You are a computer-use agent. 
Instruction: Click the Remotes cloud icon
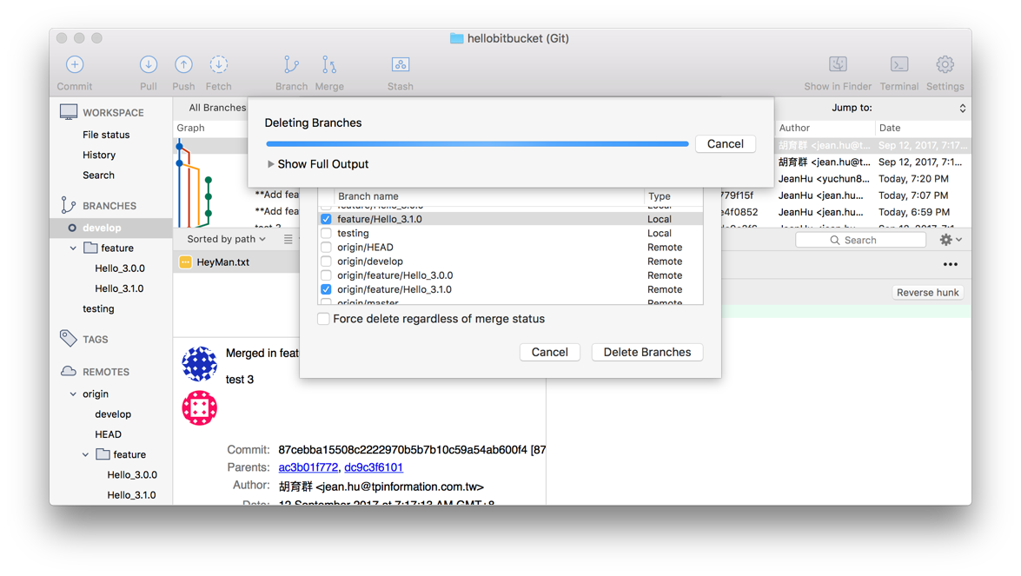coord(69,371)
